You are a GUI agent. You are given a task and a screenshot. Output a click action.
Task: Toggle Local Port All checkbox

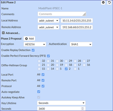[43, 75]
